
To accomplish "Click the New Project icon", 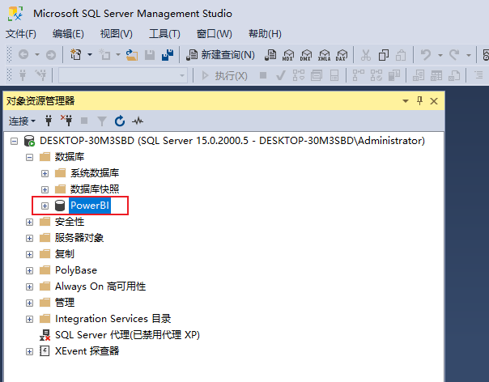I will 76,55.
